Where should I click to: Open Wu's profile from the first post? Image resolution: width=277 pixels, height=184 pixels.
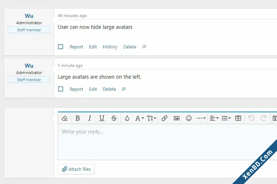[29, 16]
